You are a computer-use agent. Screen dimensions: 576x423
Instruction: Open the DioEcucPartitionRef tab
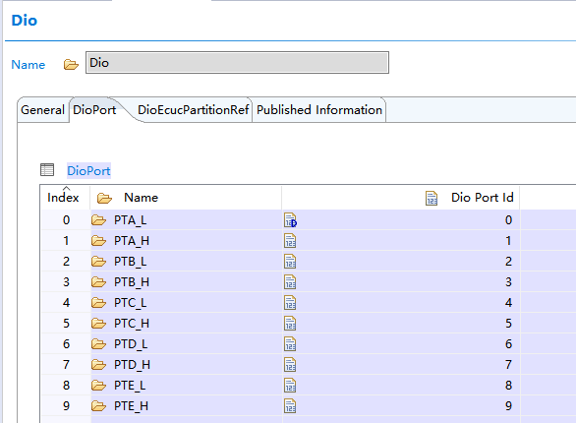point(194,110)
